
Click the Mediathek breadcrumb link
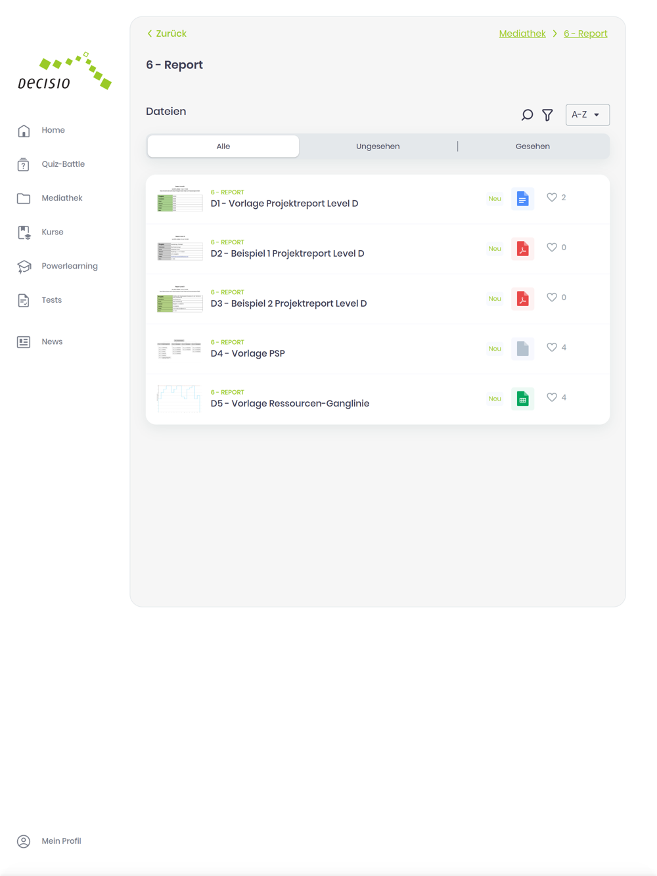point(522,33)
